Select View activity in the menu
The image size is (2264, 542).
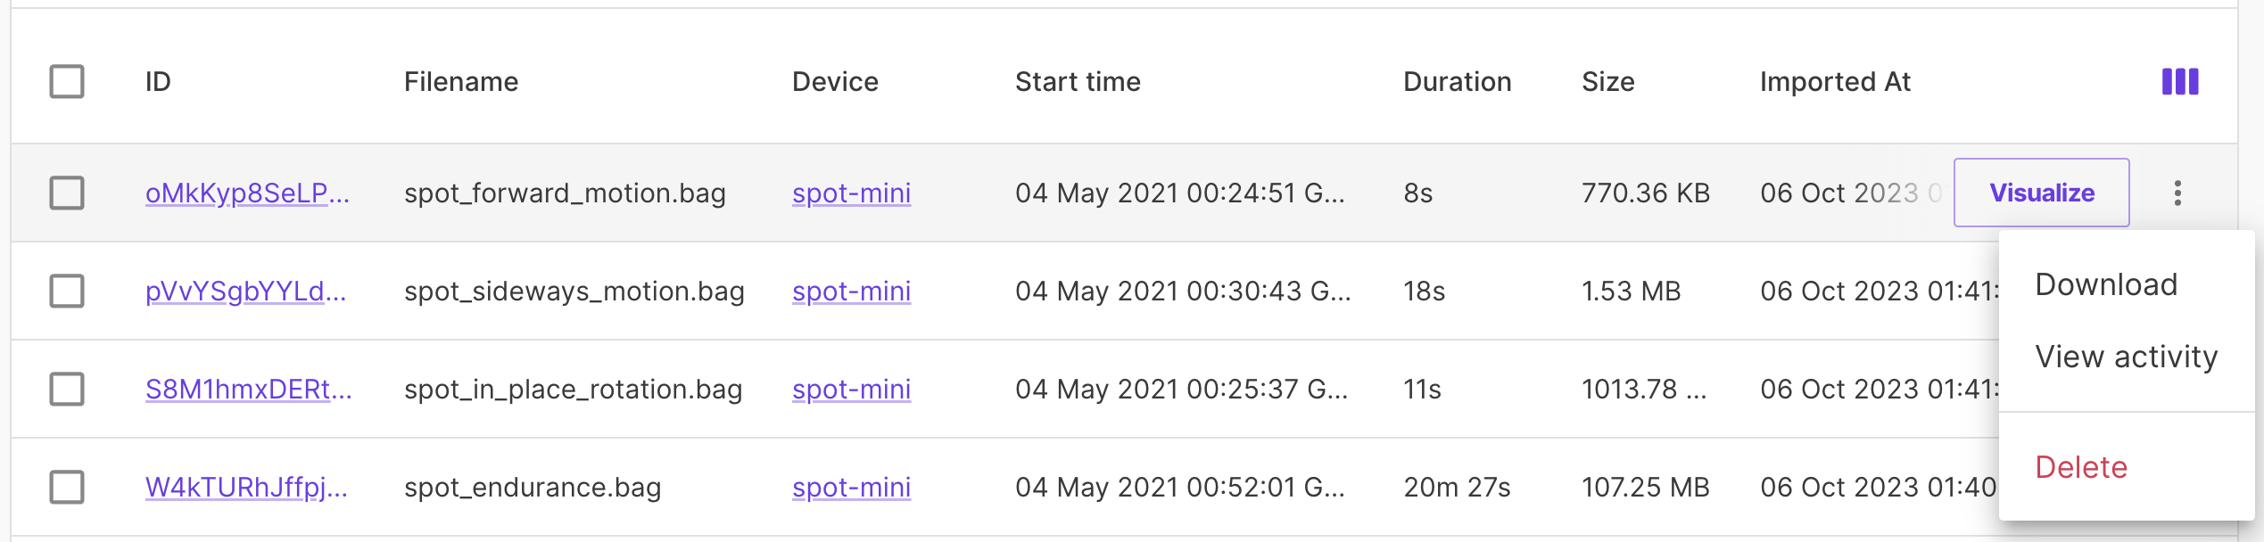coord(2126,357)
